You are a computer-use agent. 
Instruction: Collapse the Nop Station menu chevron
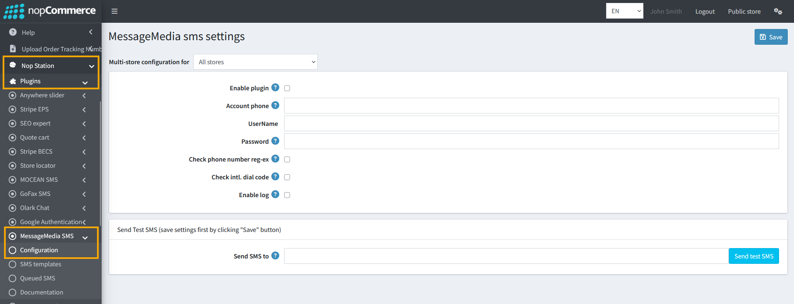point(92,66)
